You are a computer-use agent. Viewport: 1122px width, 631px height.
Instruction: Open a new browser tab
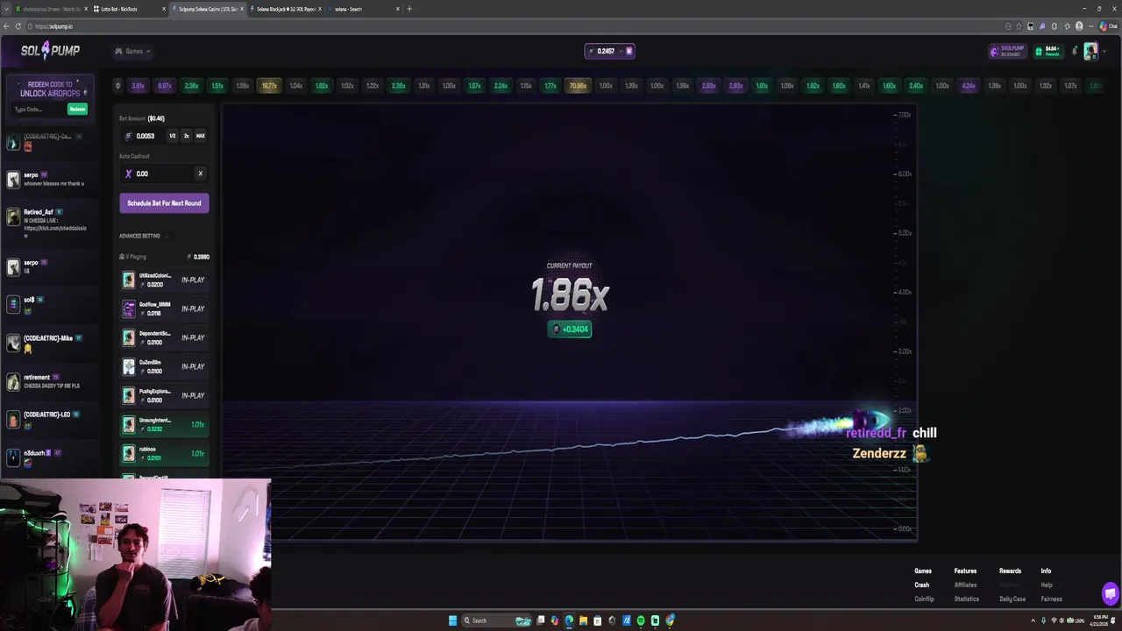pos(408,9)
